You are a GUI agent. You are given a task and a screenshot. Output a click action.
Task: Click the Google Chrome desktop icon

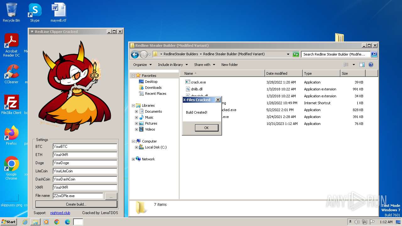tap(11, 168)
